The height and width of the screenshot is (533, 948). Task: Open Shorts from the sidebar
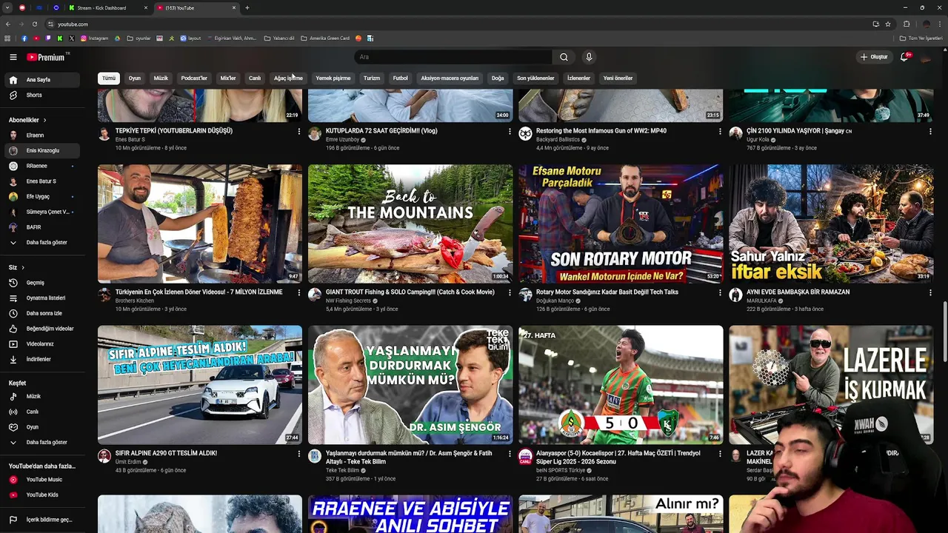[x=43, y=95]
